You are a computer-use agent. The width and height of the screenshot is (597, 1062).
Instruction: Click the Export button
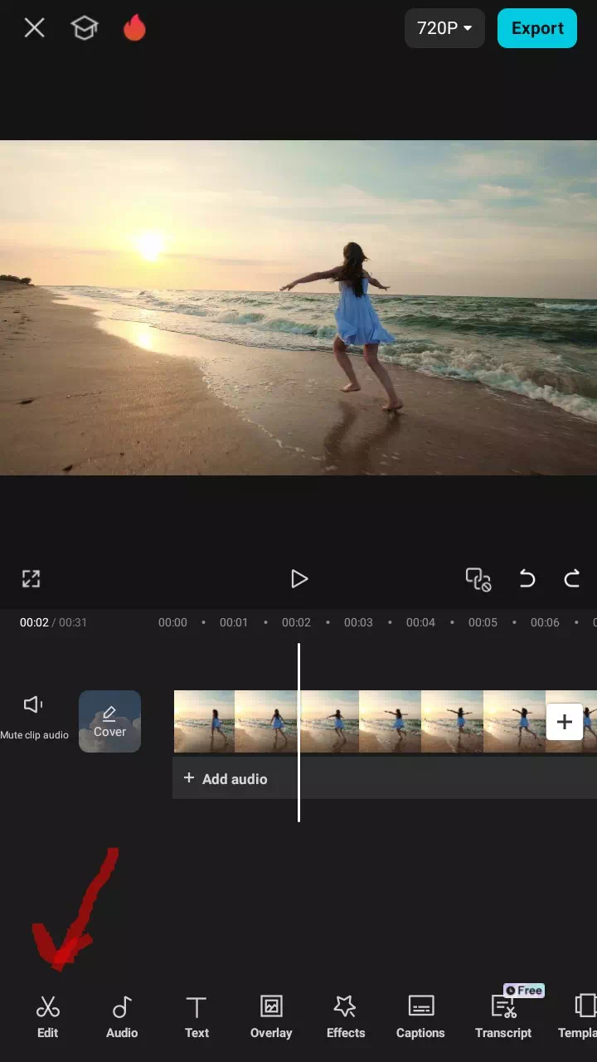[x=537, y=28]
